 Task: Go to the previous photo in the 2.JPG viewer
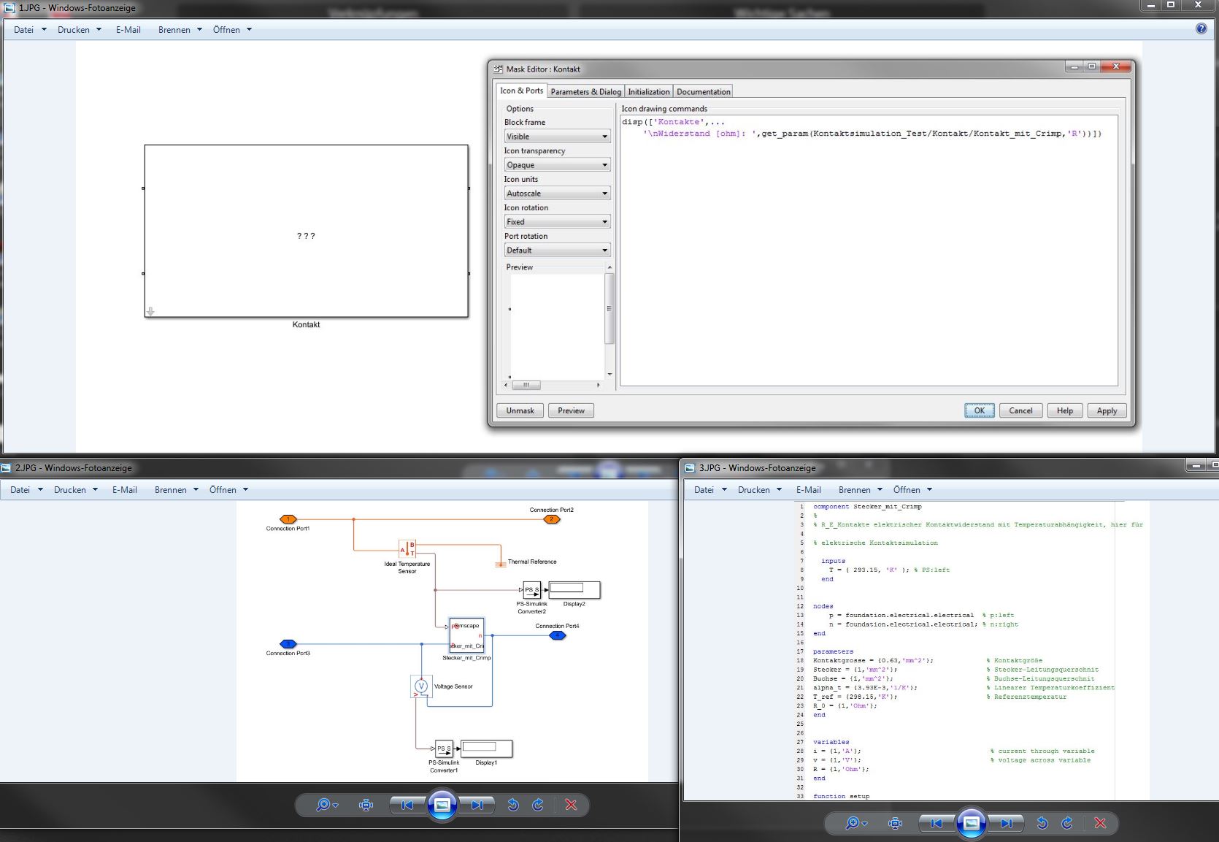pyautogui.click(x=407, y=805)
